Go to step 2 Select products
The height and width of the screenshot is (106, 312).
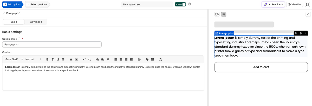(37, 4)
